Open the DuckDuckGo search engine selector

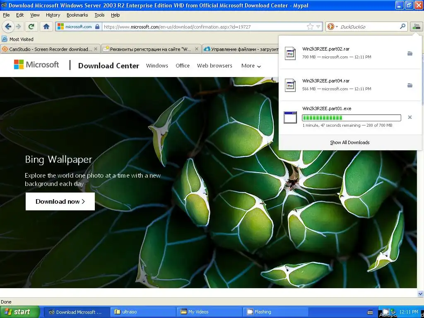332,26
